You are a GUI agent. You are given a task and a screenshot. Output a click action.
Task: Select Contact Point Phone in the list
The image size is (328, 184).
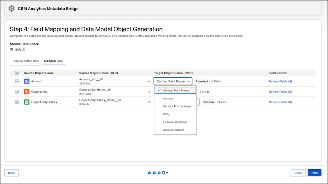(175, 91)
